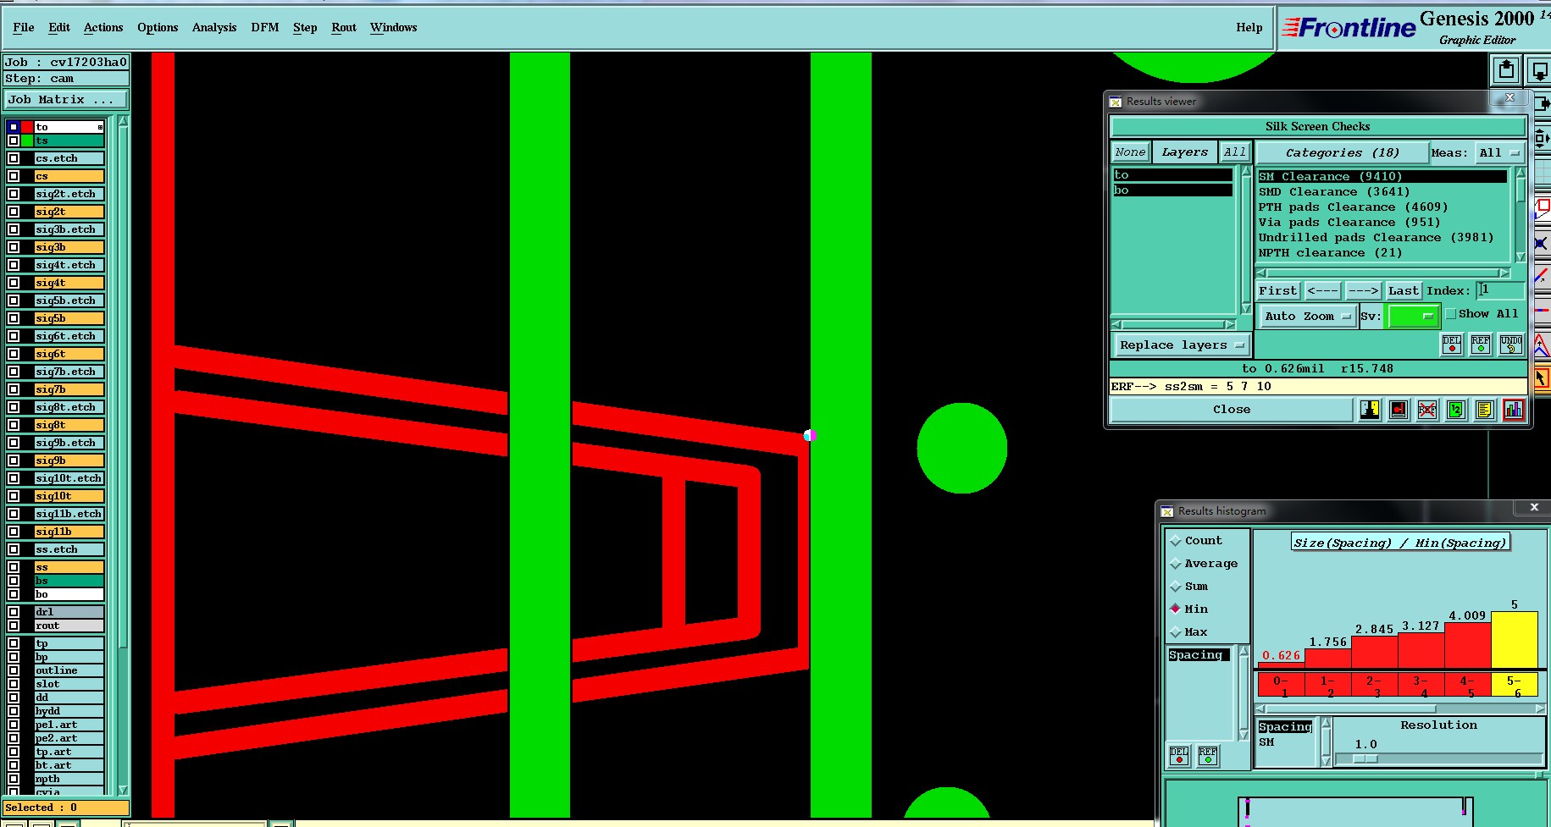Screen dimensions: 1551x827
Task: Click the First result button
Action: [x=1277, y=290]
